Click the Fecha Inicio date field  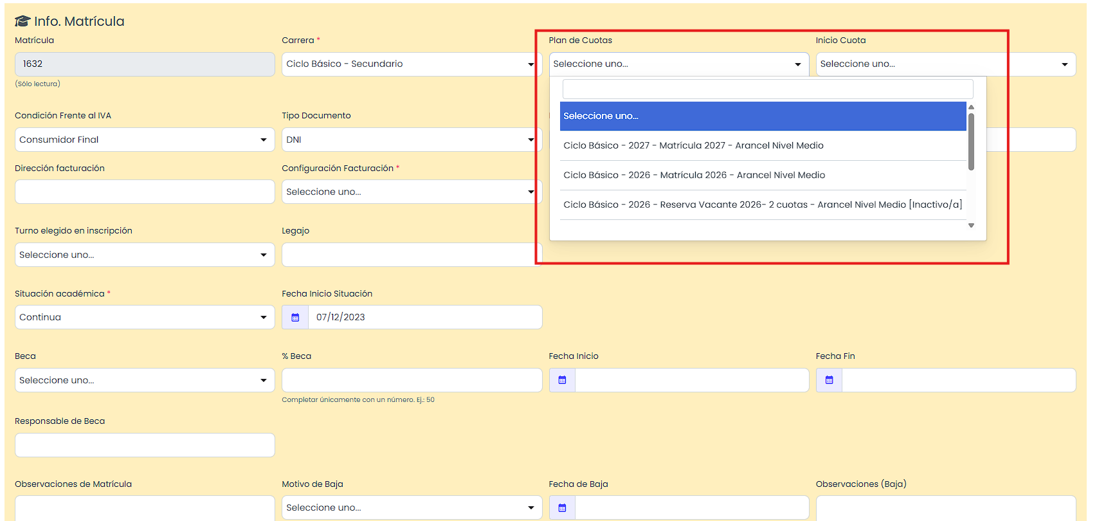pos(692,380)
